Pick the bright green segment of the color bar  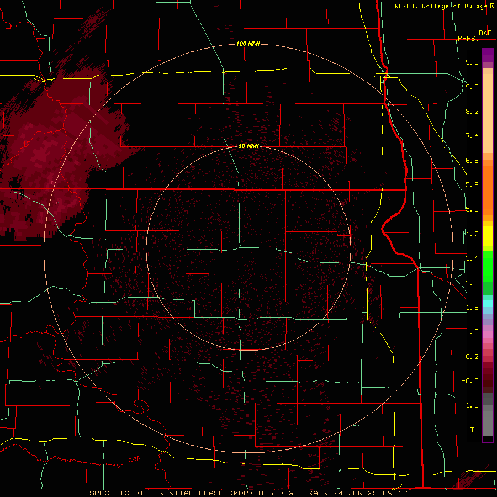coord(488,268)
